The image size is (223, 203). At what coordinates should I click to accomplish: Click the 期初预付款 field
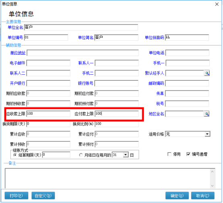(117, 104)
